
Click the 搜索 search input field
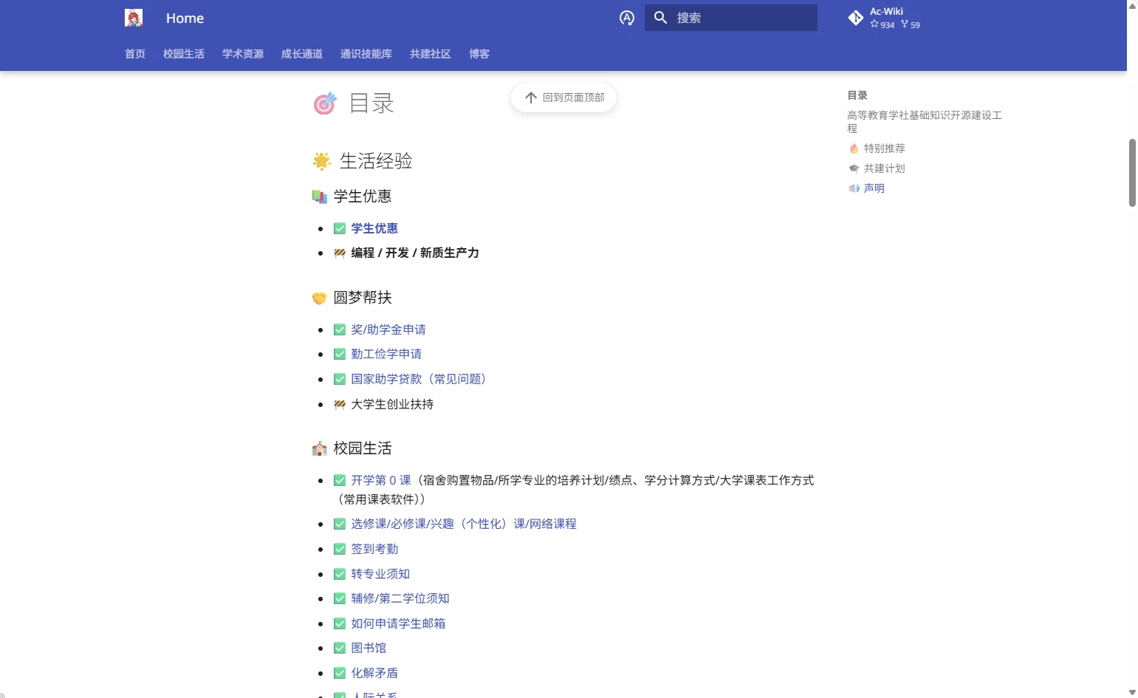point(742,18)
